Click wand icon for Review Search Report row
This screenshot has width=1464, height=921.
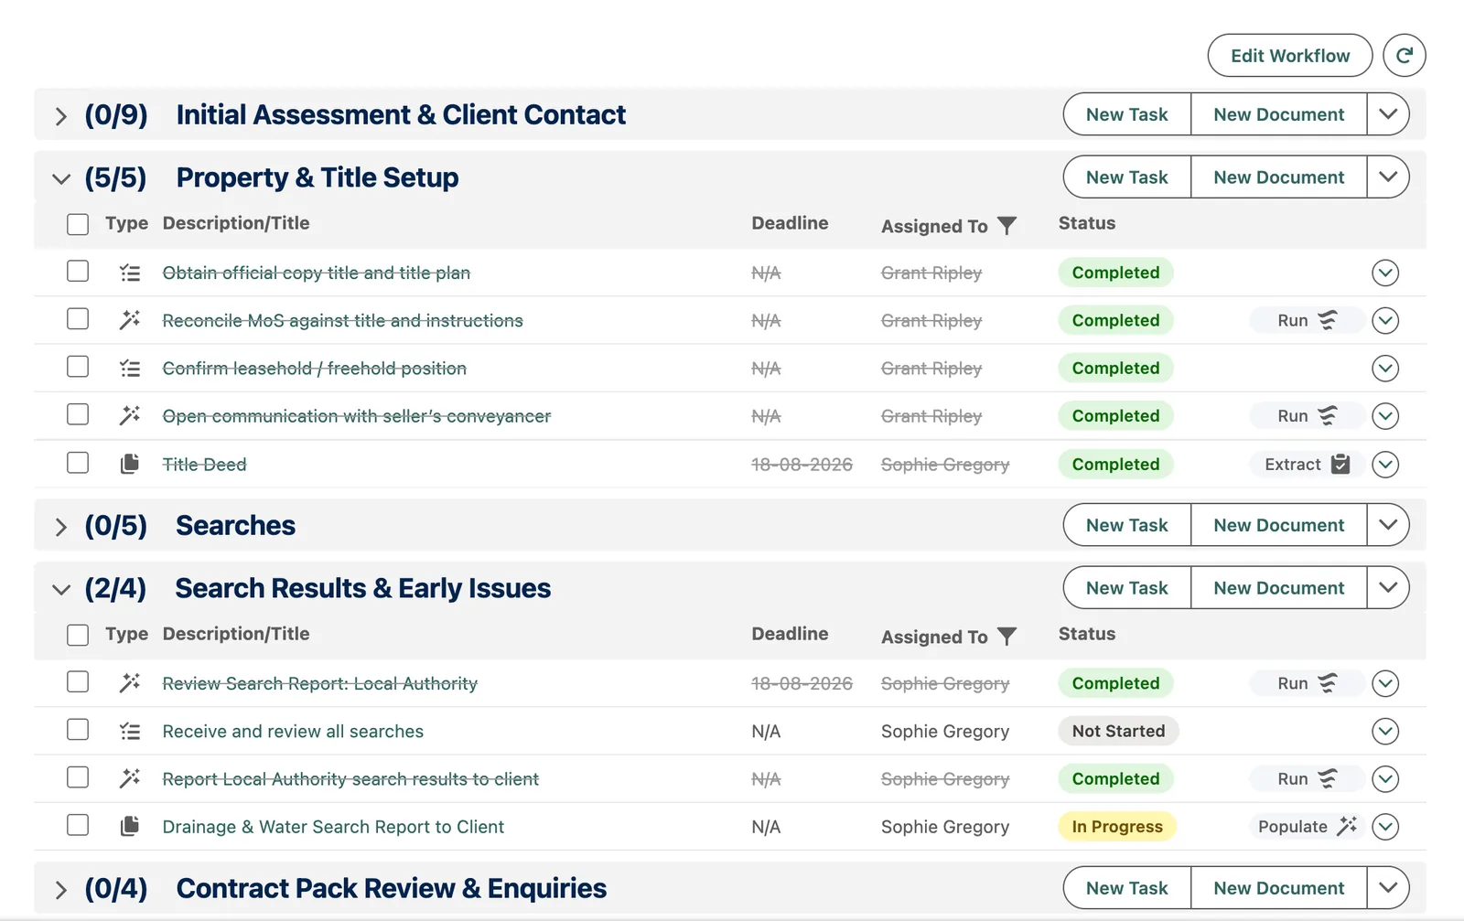pos(130,683)
